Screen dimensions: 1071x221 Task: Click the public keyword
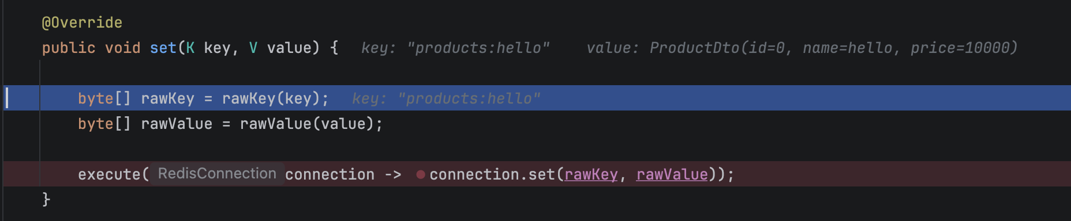(x=69, y=48)
